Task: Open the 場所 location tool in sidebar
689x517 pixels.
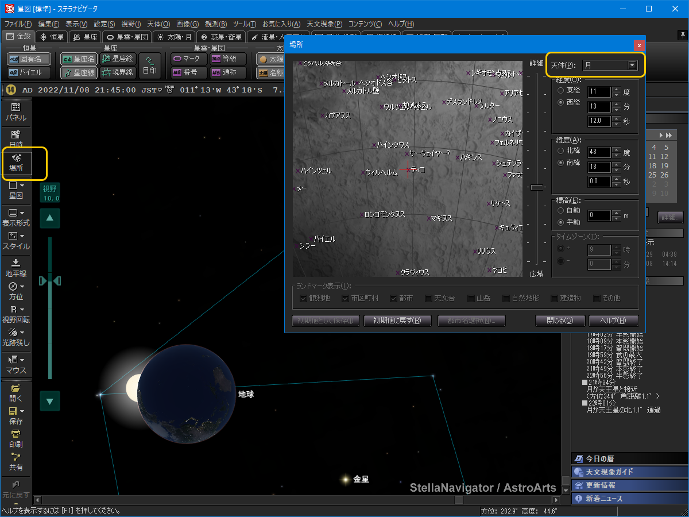Action: pyautogui.click(x=16, y=163)
